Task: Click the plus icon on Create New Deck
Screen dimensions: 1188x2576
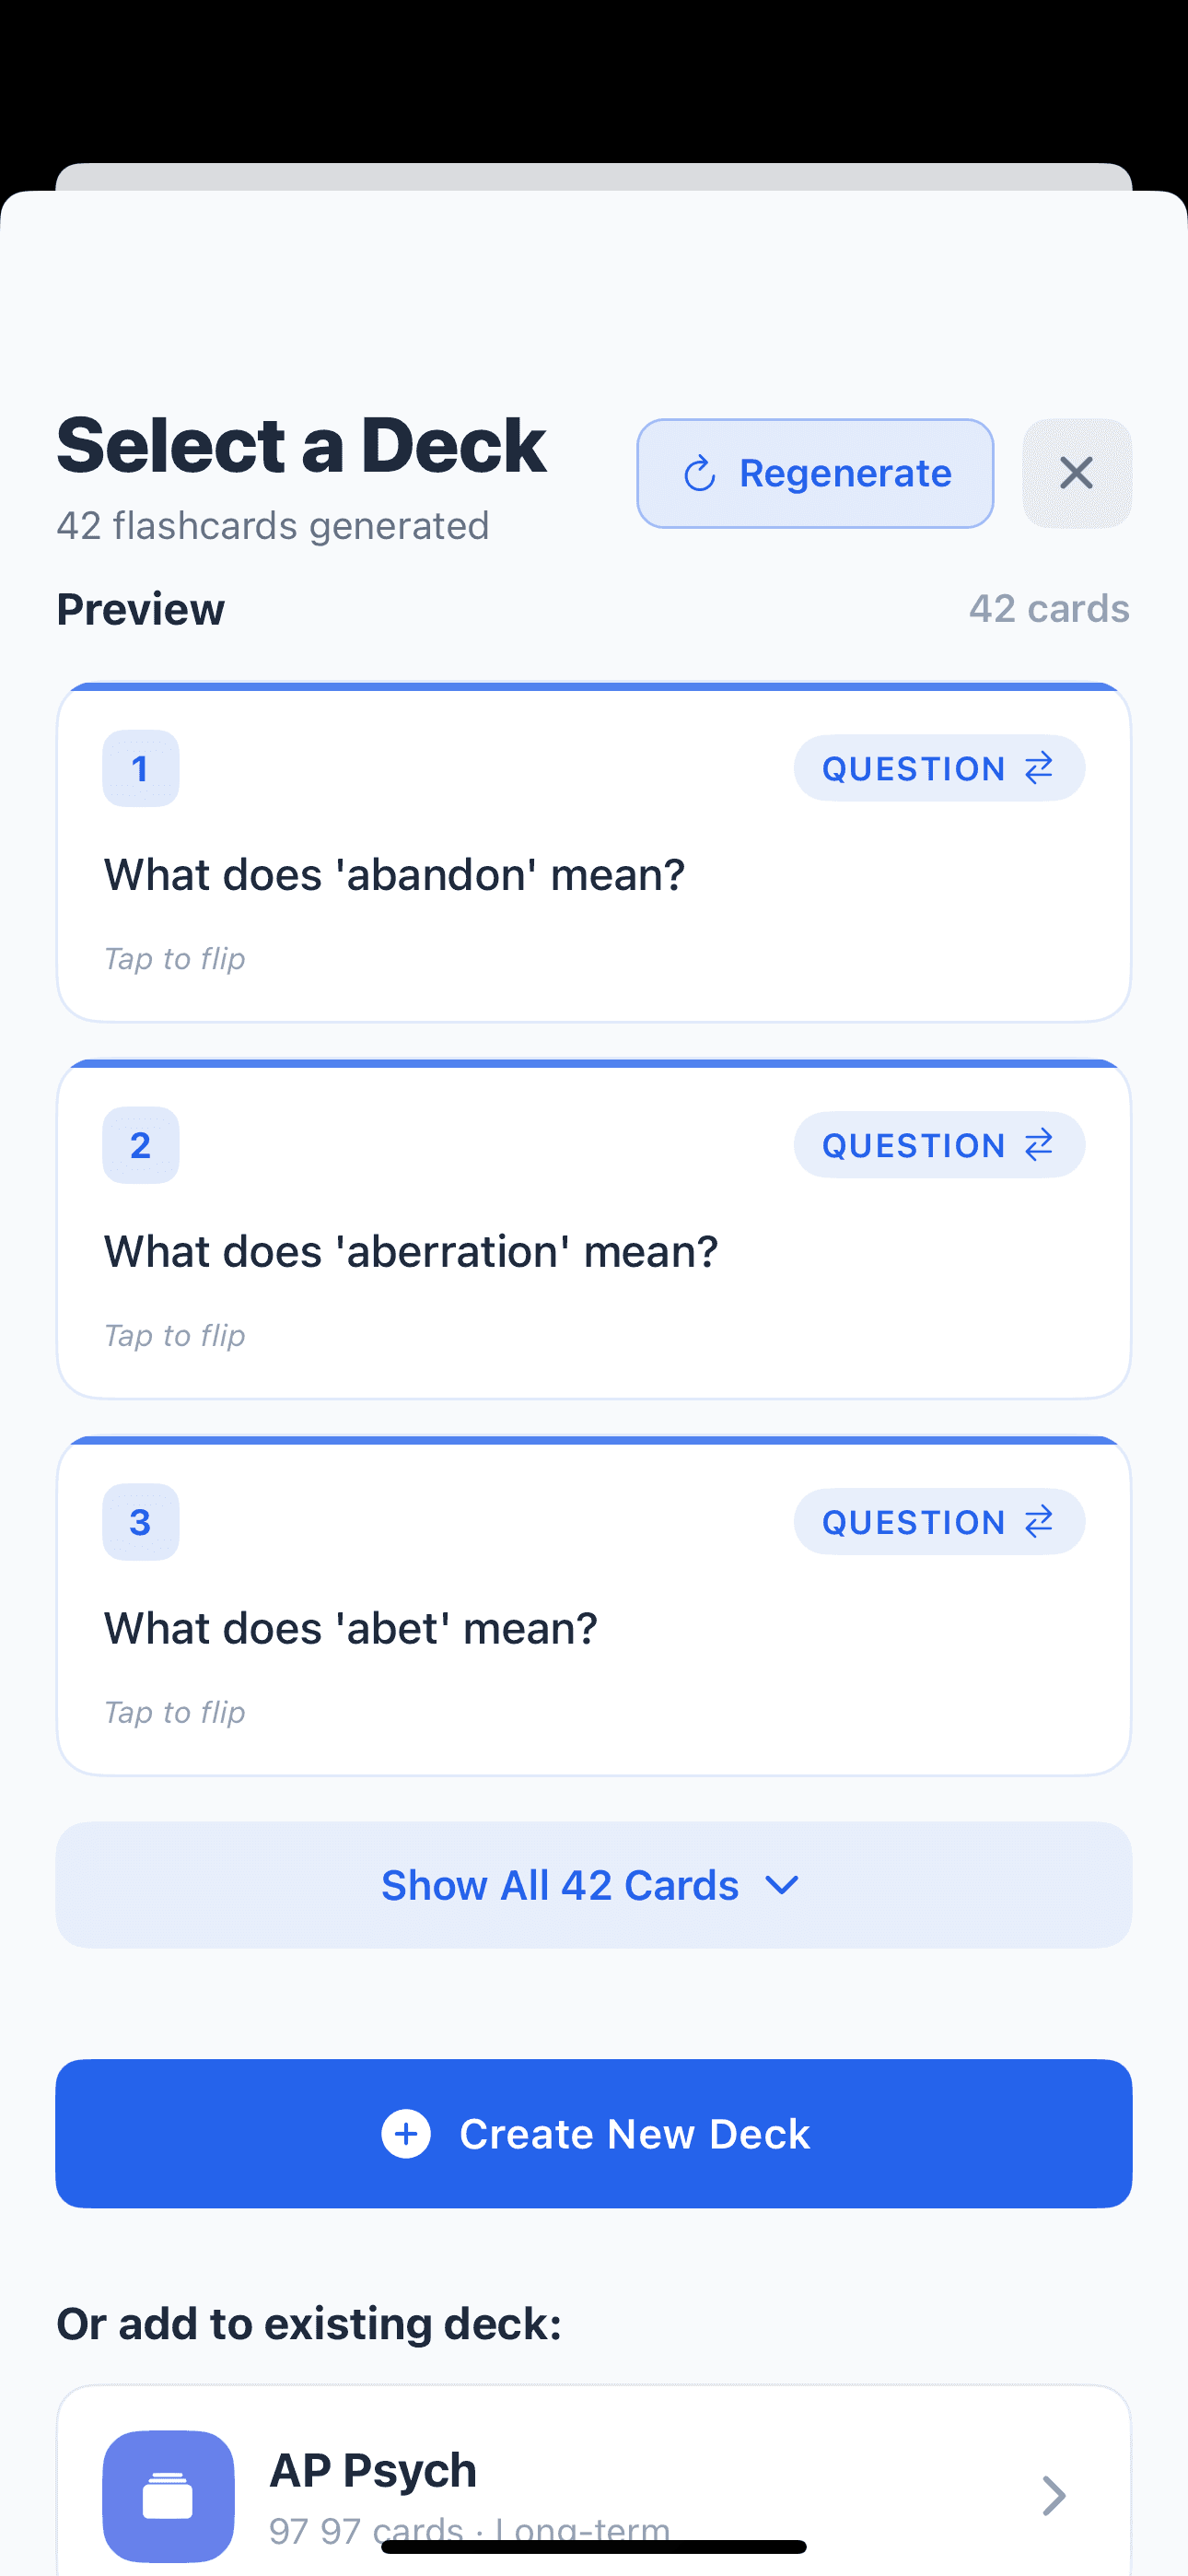Action: coord(406,2134)
